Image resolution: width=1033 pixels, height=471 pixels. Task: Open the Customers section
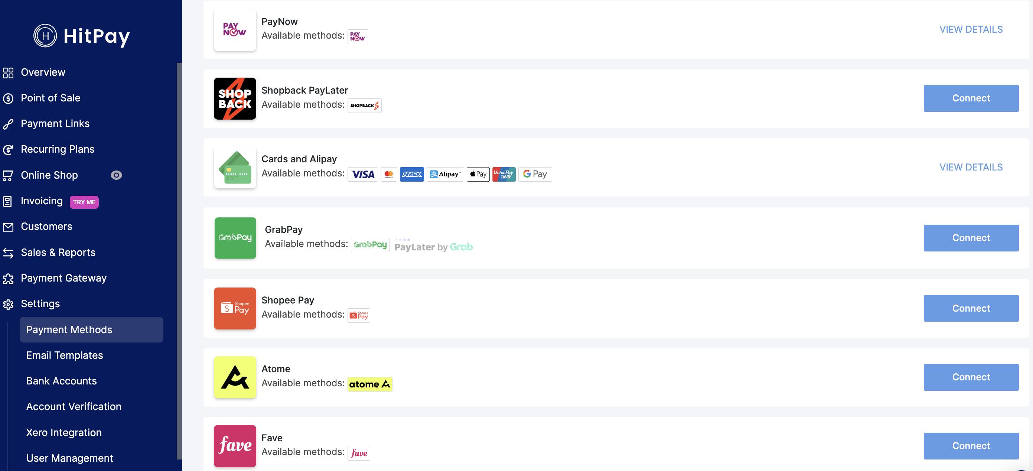coord(46,227)
